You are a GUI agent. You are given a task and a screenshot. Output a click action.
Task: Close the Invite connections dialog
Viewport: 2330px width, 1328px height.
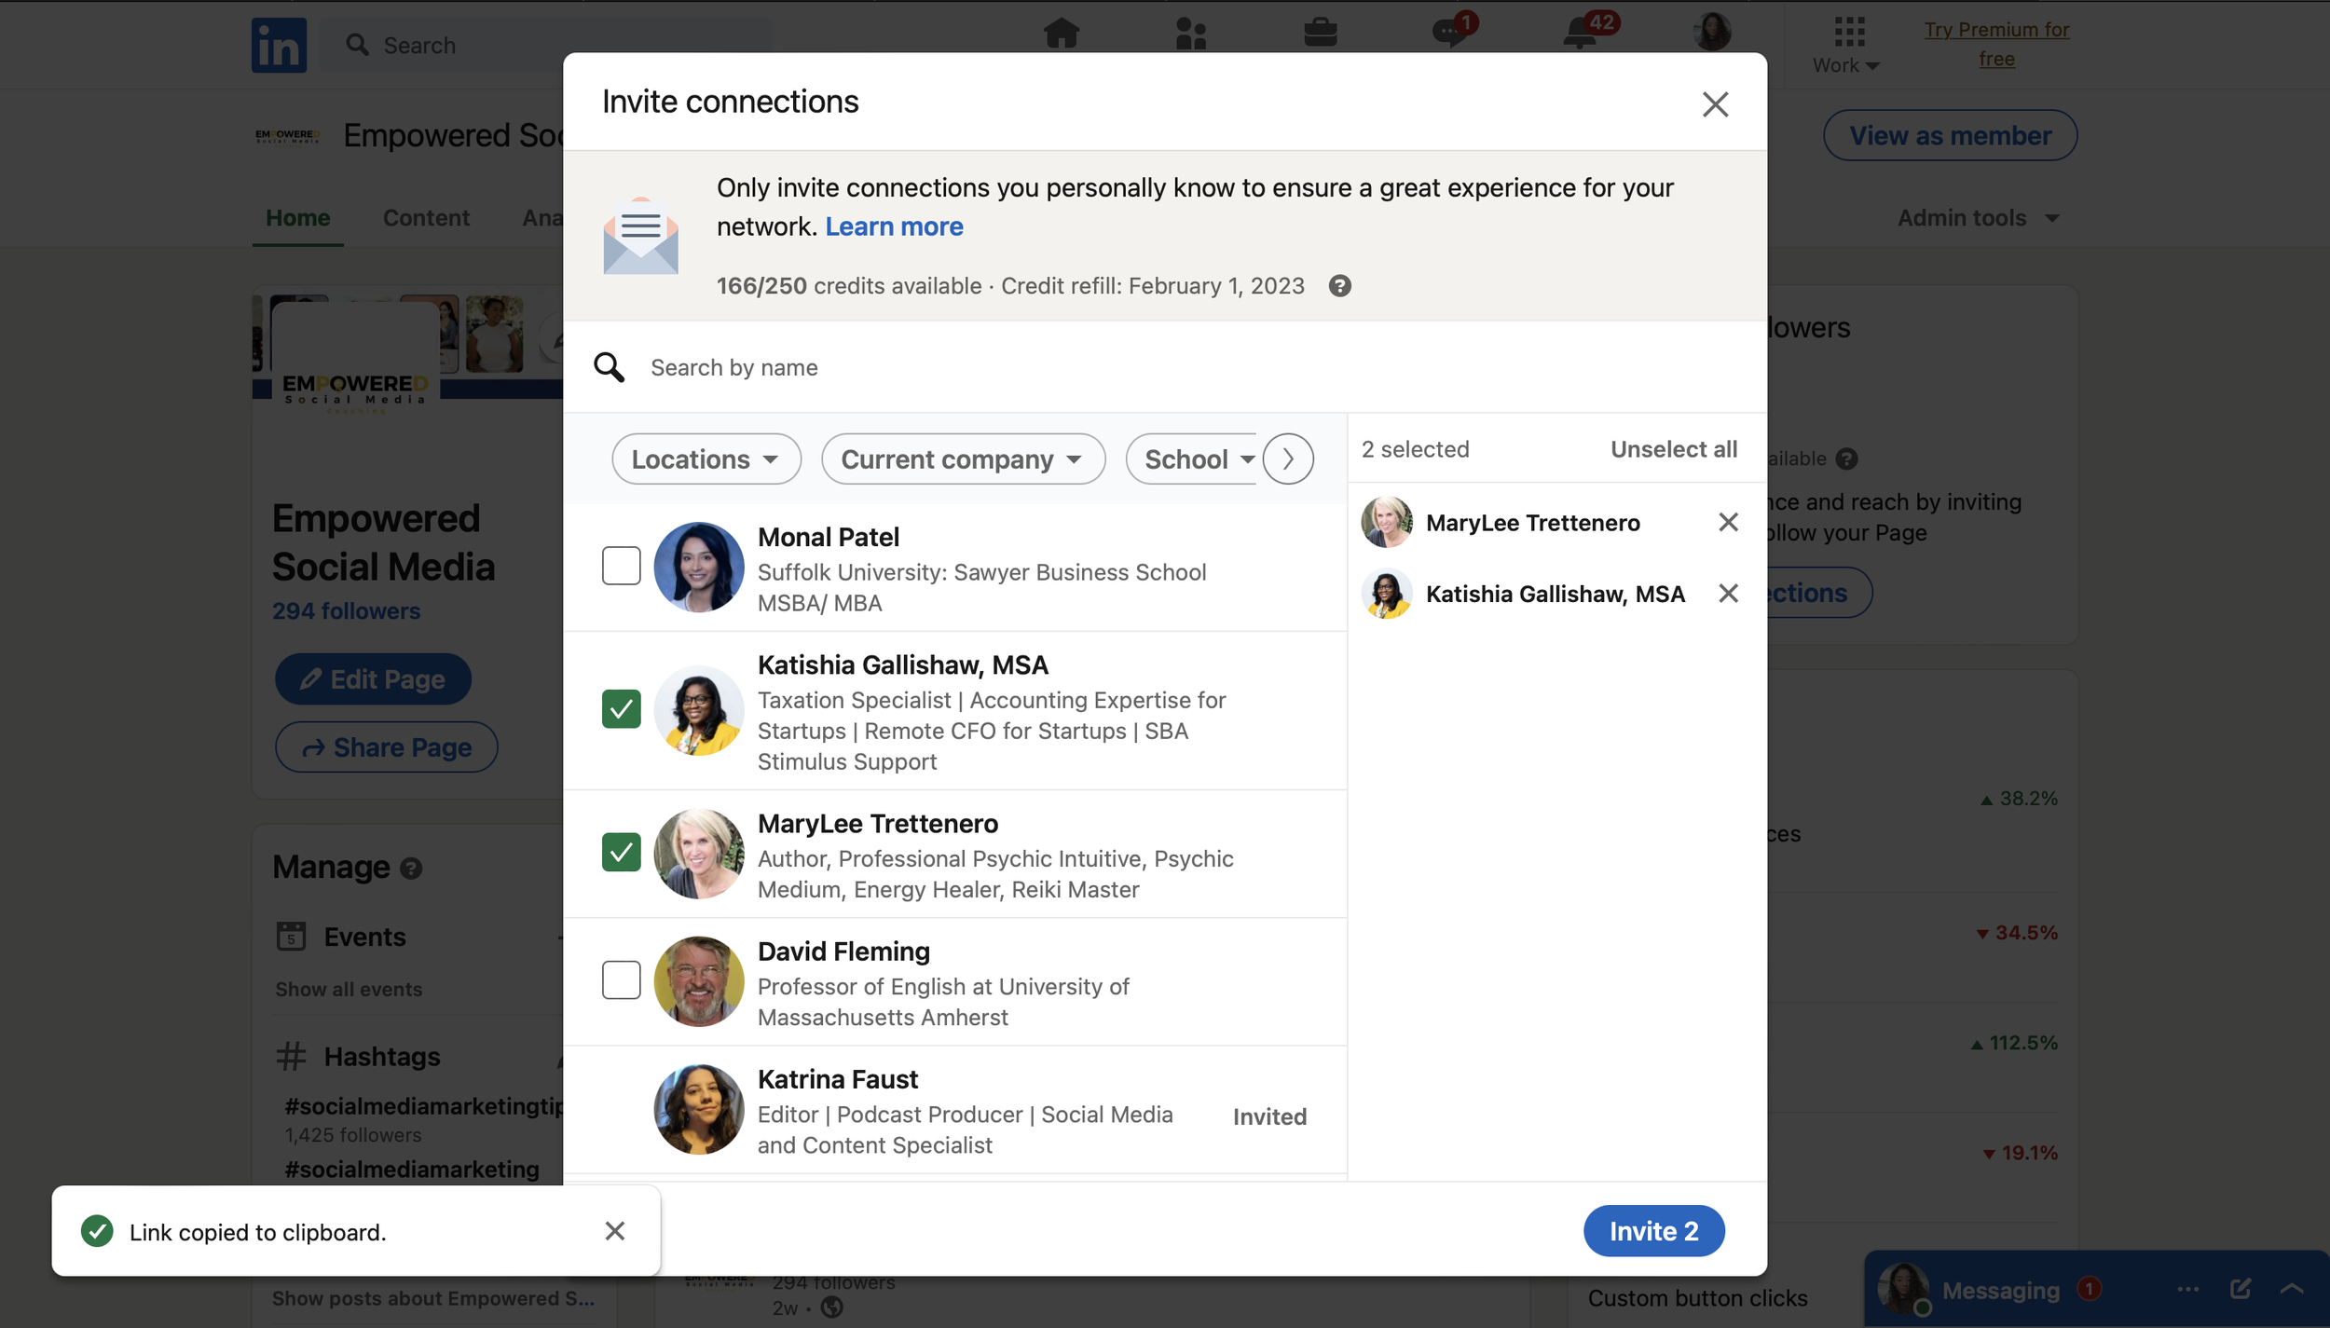pos(1715,103)
